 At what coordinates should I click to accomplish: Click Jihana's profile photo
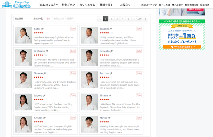tap(90, 102)
